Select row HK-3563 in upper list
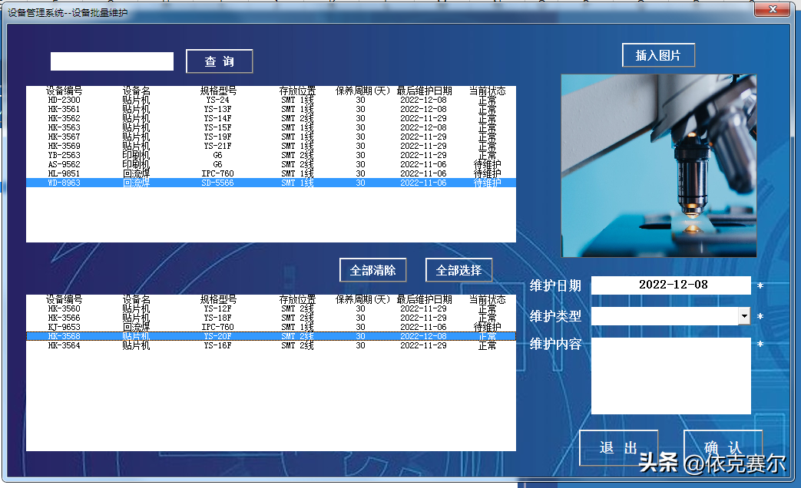 point(271,127)
